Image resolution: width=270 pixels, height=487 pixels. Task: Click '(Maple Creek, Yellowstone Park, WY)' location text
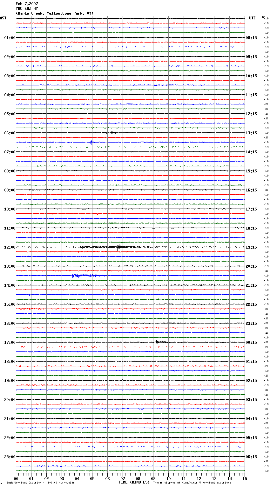pyautogui.click(x=55, y=13)
